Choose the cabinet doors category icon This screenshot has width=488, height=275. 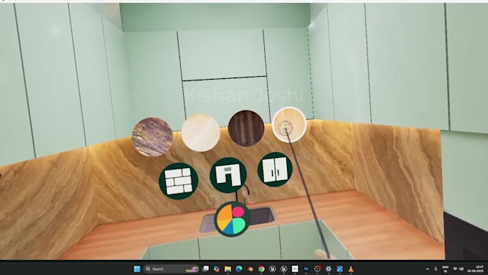pos(275,169)
